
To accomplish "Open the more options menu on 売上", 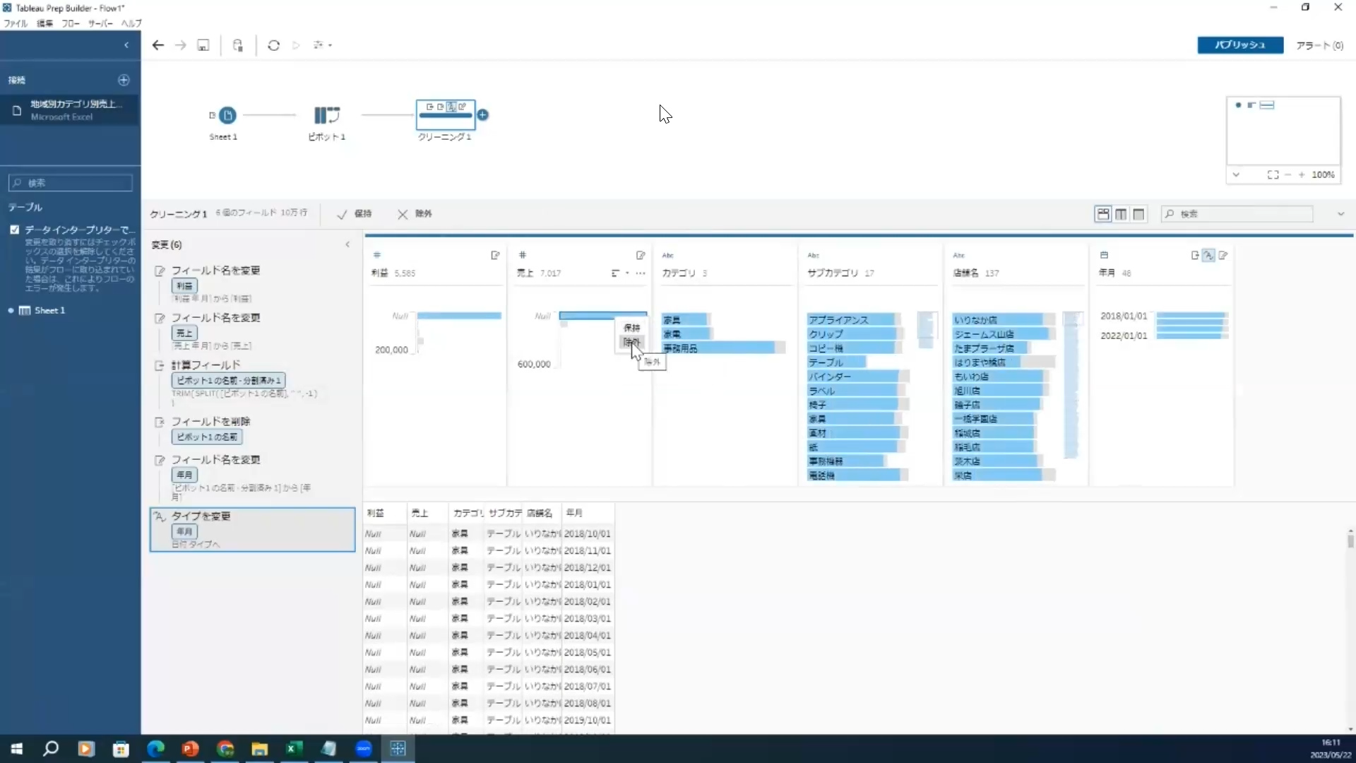I will [x=641, y=273].
